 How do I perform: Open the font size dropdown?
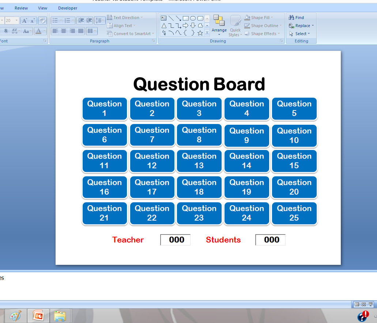click(16, 20)
